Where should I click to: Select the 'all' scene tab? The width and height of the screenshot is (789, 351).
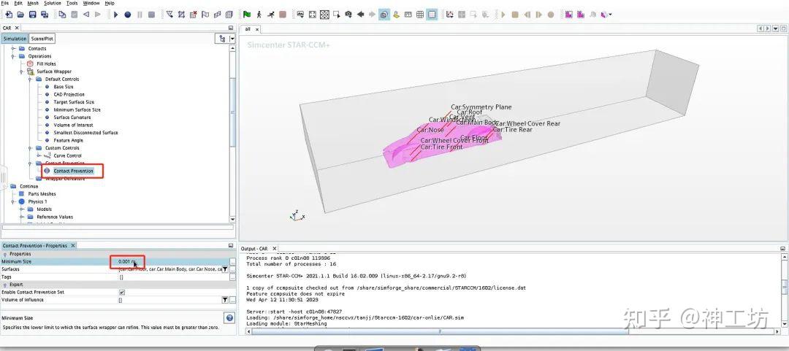pyautogui.click(x=248, y=29)
